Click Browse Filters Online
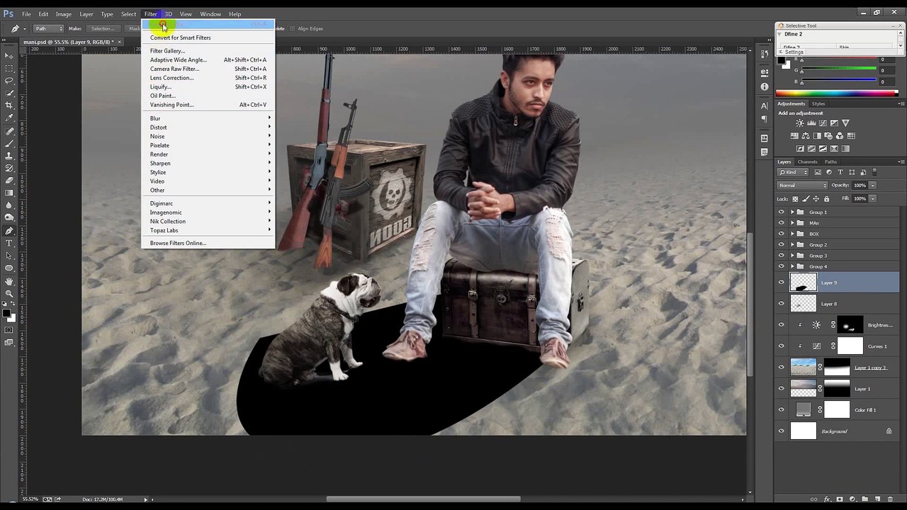 click(208, 243)
